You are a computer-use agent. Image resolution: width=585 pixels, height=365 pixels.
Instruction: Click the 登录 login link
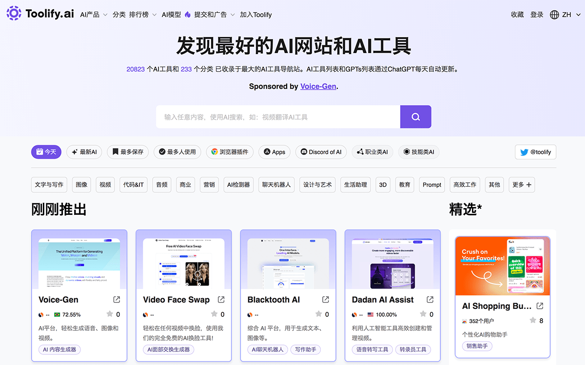(x=537, y=14)
